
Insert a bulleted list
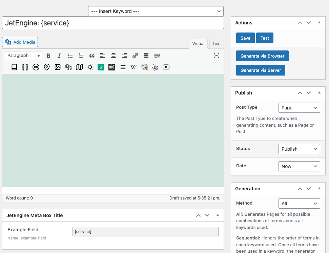point(70,56)
